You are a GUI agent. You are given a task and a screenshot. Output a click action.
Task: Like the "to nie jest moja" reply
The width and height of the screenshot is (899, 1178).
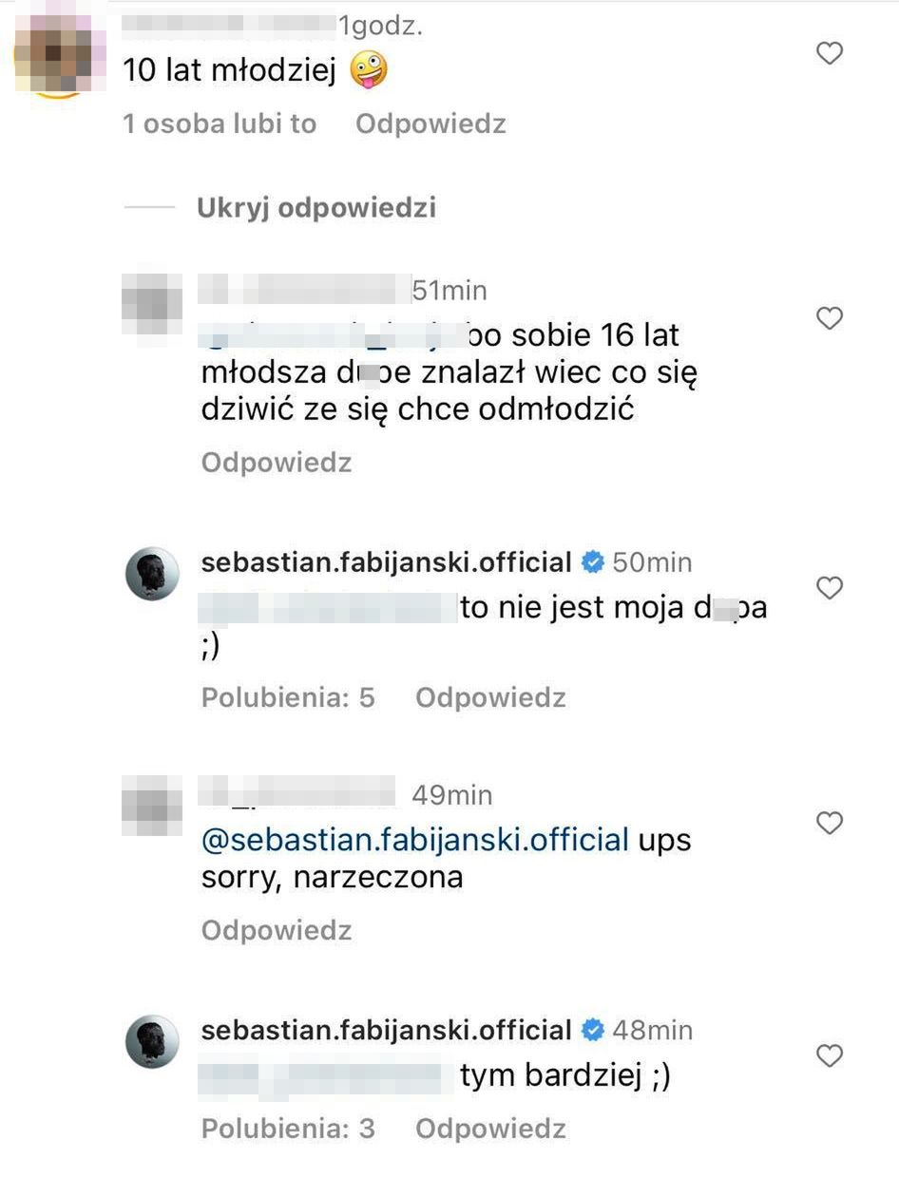pyautogui.click(x=830, y=588)
